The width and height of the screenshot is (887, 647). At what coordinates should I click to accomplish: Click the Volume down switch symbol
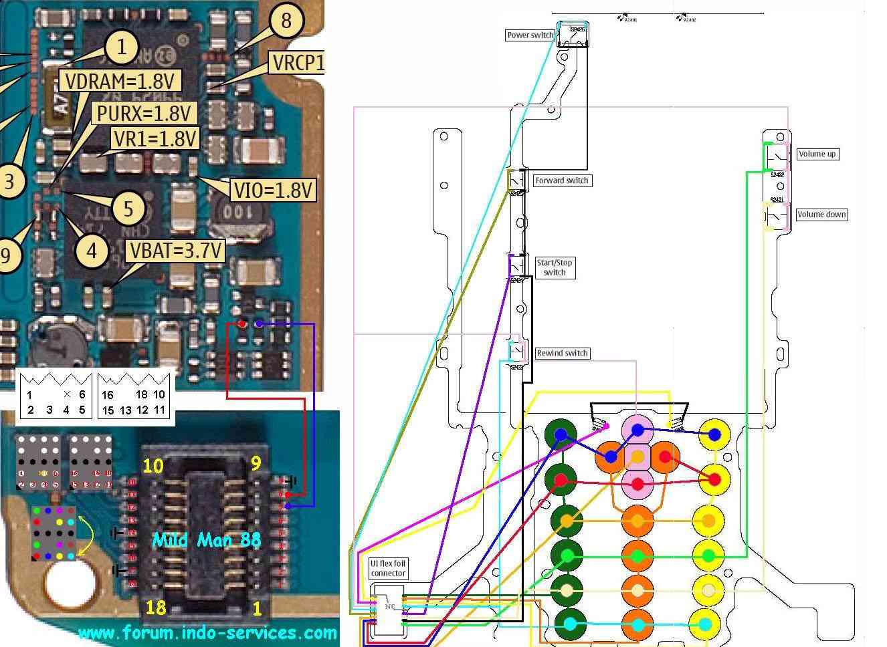point(776,216)
